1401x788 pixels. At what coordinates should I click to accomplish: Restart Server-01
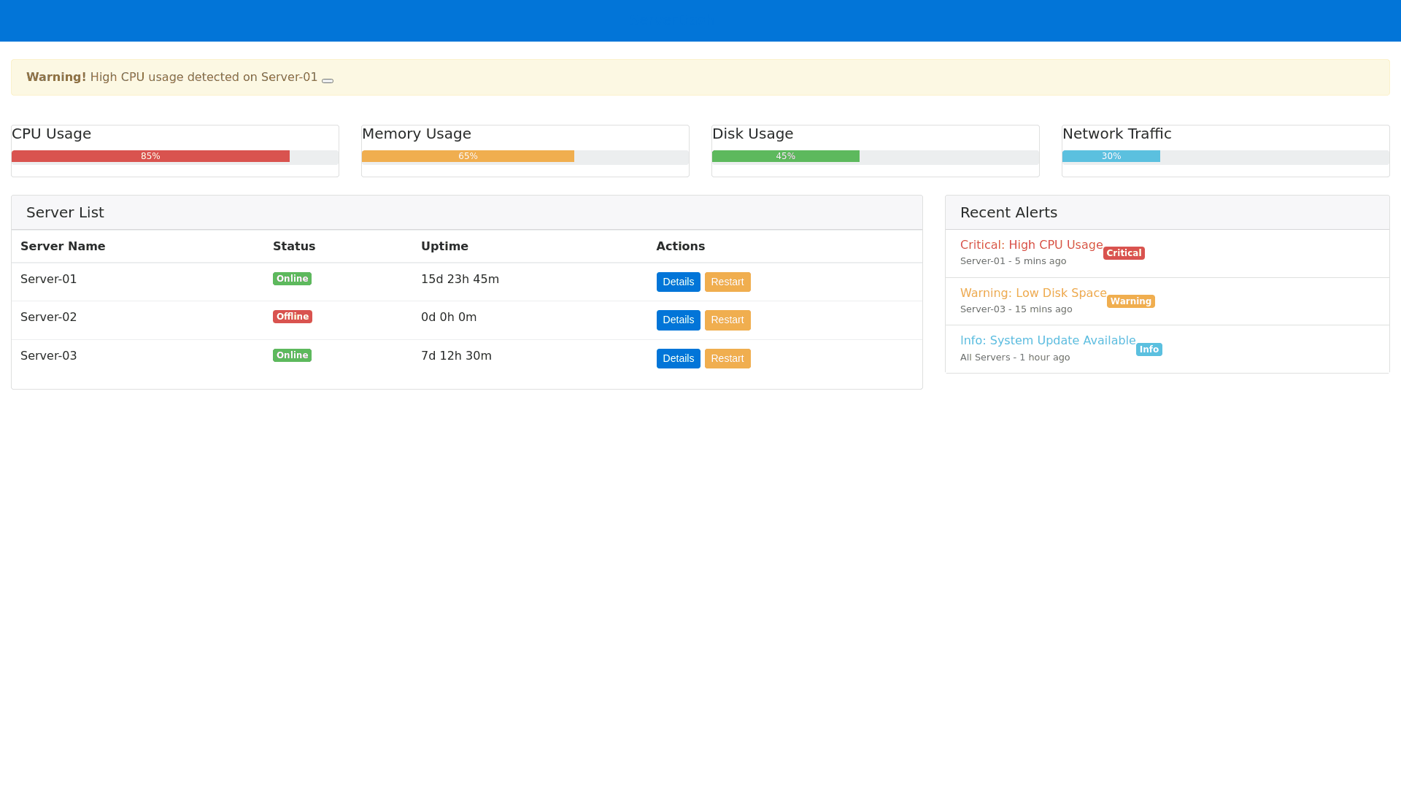pyautogui.click(x=727, y=282)
